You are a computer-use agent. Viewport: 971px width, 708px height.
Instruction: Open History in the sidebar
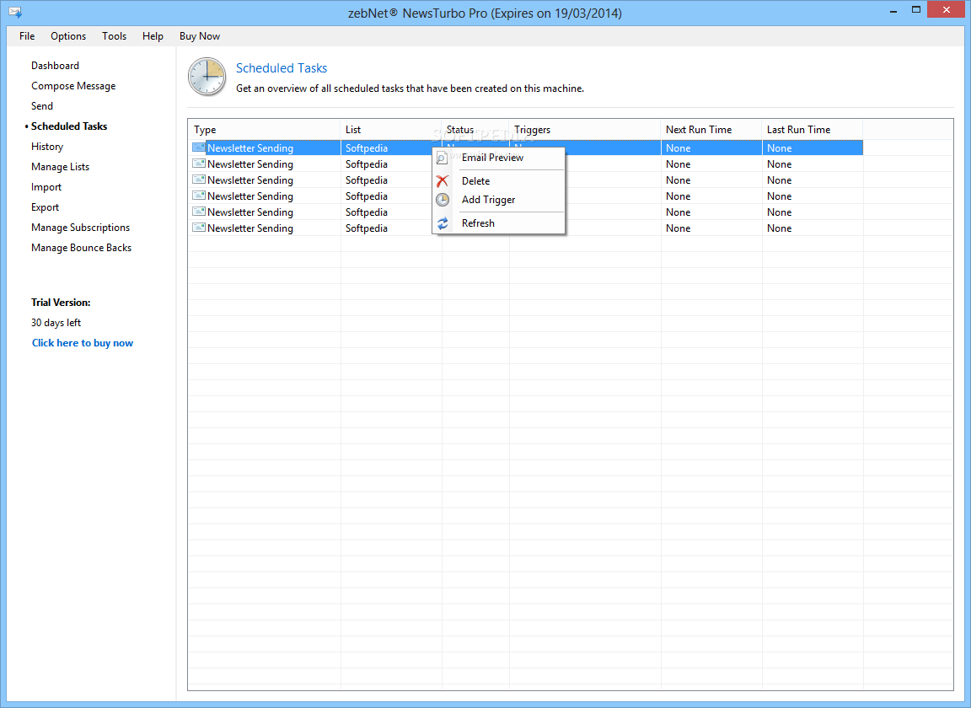coord(47,147)
